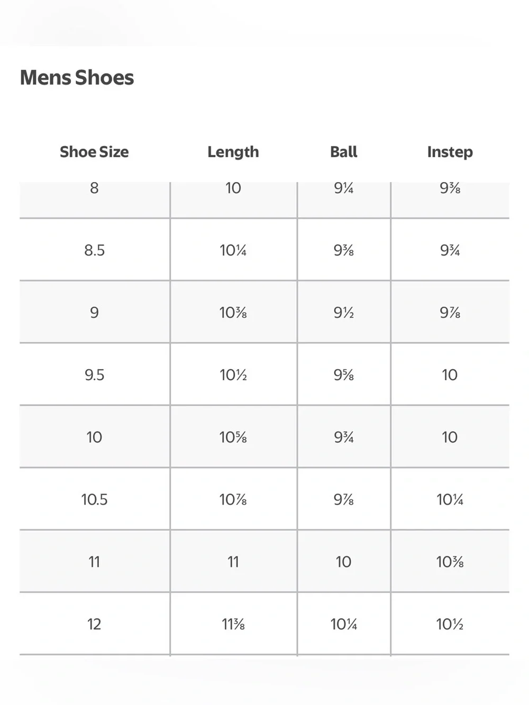Select the Length column header

[233, 152]
